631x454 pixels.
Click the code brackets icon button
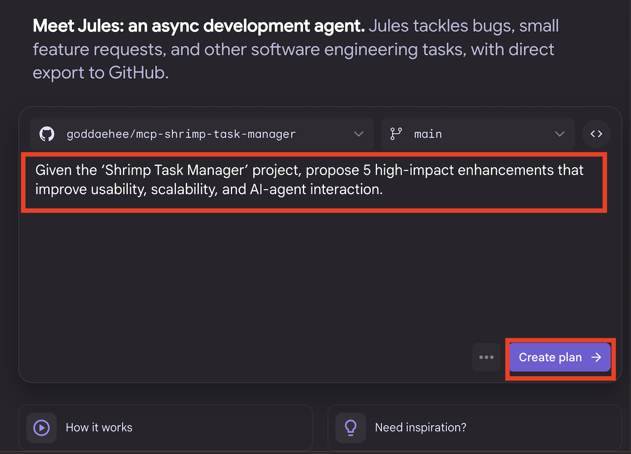pyautogui.click(x=596, y=134)
